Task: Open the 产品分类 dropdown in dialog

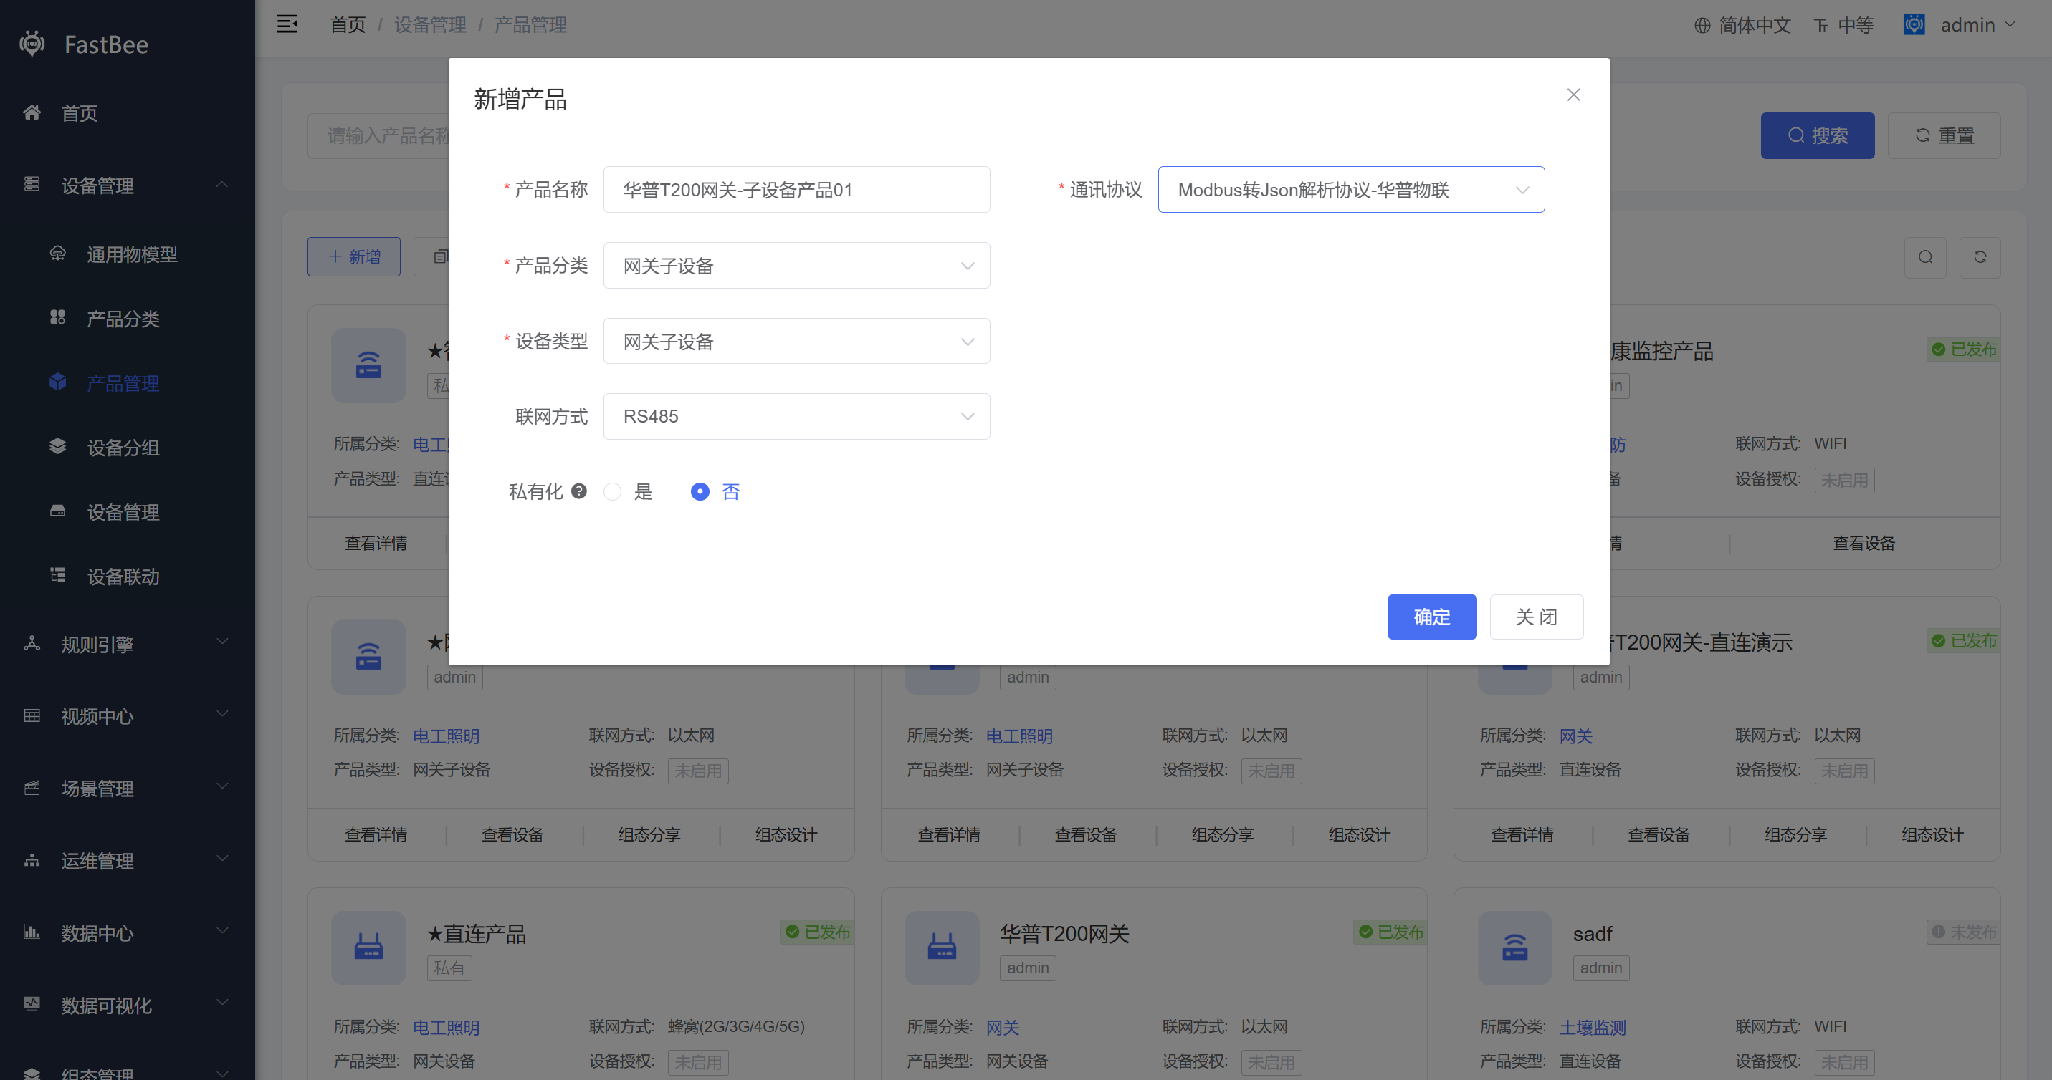Action: click(796, 265)
